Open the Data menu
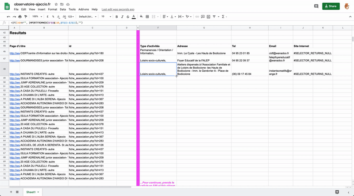The height and width of the screenshot is (196, 354). [63, 9]
